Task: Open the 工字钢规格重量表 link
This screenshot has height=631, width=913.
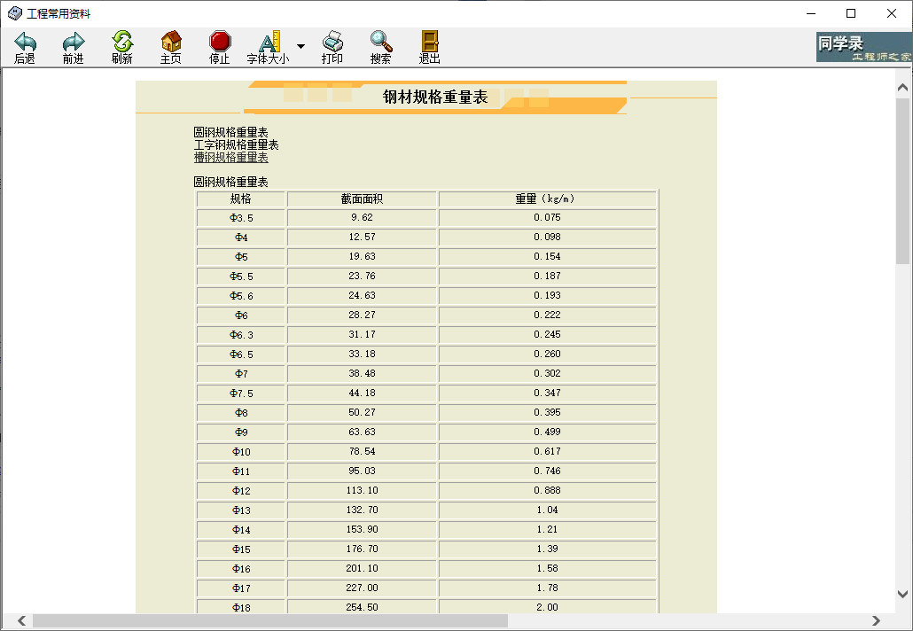Action: (x=238, y=144)
